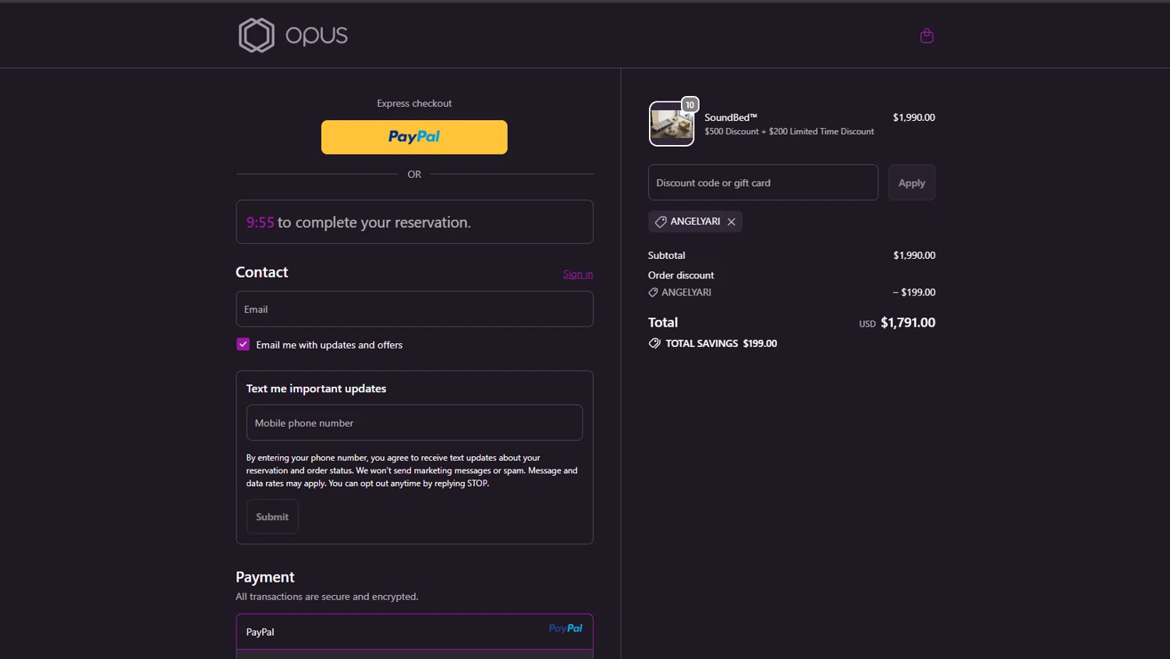Click the Apply discount button
1170x659 pixels.
pyautogui.click(x=912, y=182)
